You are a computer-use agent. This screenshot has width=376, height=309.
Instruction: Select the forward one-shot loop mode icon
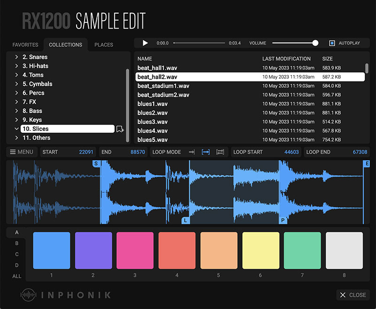pyautogui.click(x=192, y=152)
